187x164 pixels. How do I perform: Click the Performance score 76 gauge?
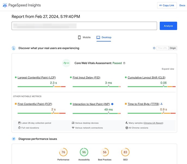63,152
